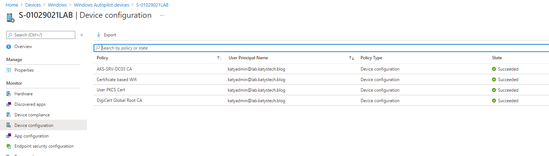Open Device configuration in sidebar menu
Image resolution: width=549 pixels, height=156 pixels.
34,125
